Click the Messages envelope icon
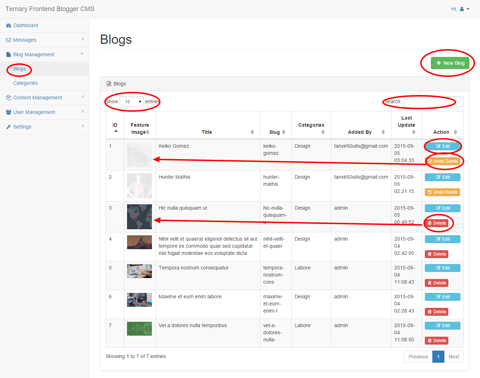 coord(9,40)
